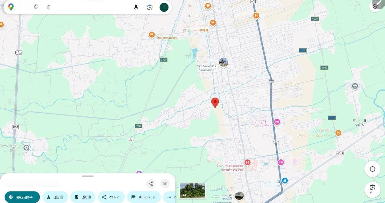The height and width of the screenshot is (203, 385).
Task: Expand the More options chip with three dots
Action: (x=169, y=197)
